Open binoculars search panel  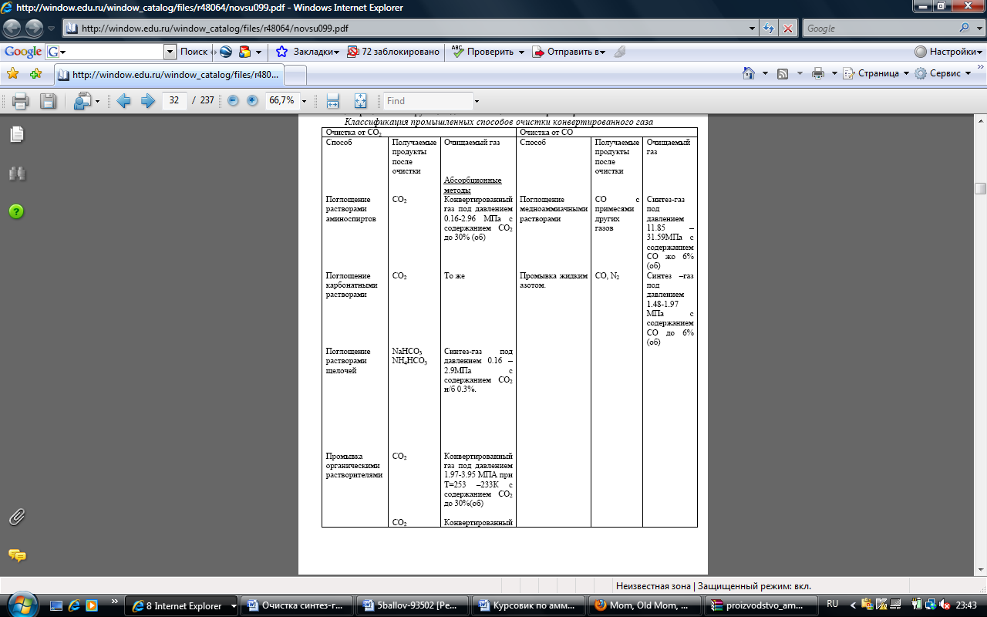[x=17, y=174]
